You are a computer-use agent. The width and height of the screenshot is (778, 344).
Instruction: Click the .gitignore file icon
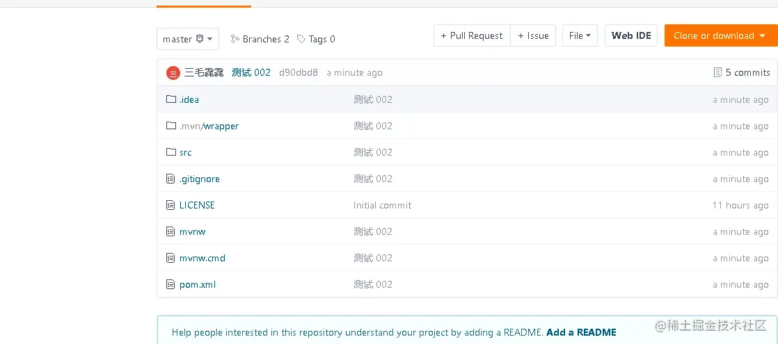tap(171, 179)
